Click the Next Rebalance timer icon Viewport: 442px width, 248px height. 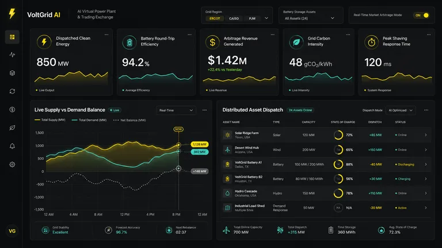[x=169, y=230]
